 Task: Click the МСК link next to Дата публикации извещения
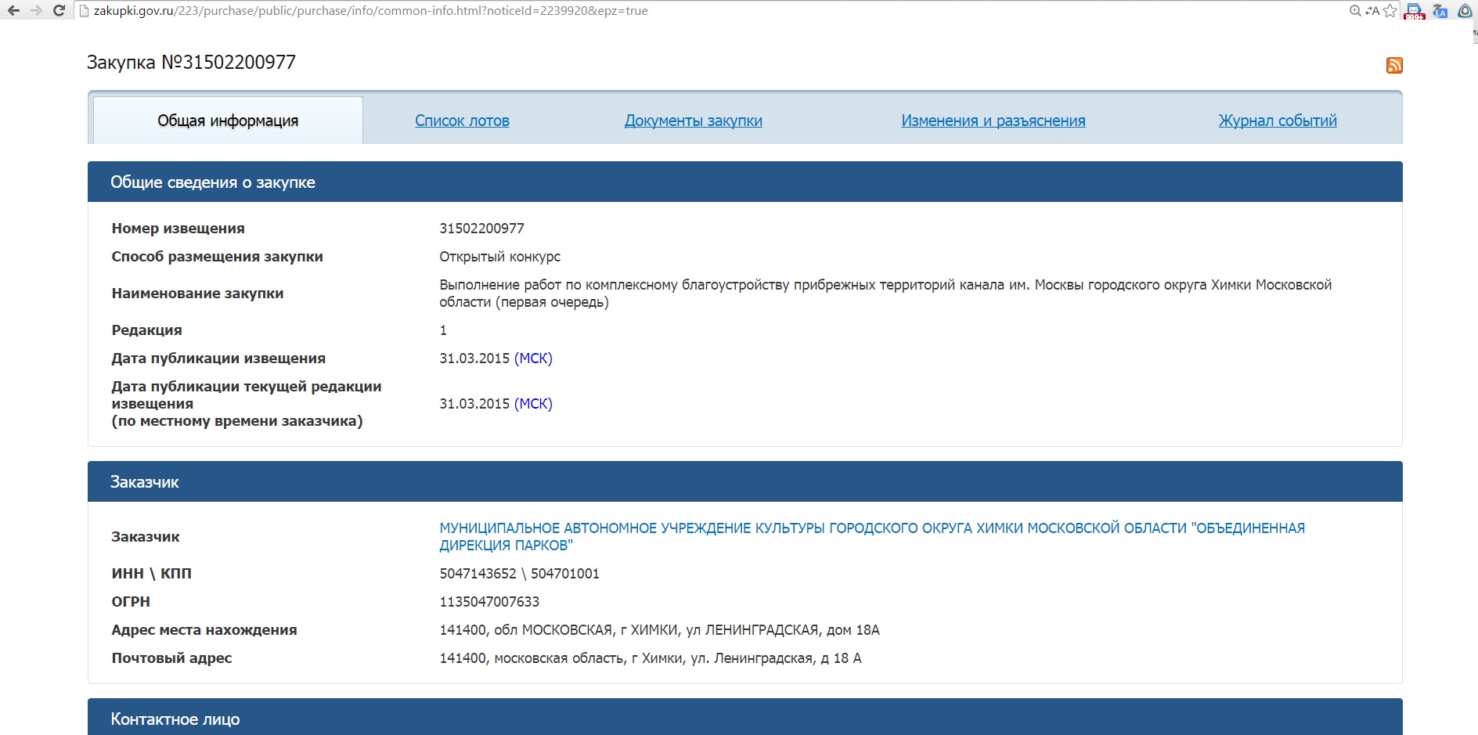(x=533, y=358)
